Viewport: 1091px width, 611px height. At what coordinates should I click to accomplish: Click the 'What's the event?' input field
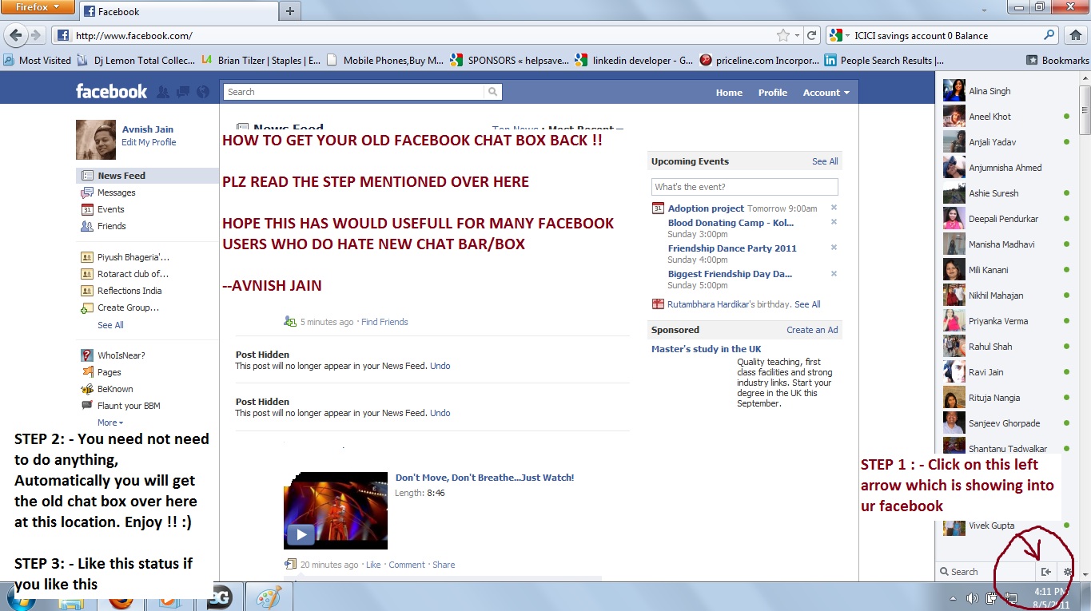[745, 187]
